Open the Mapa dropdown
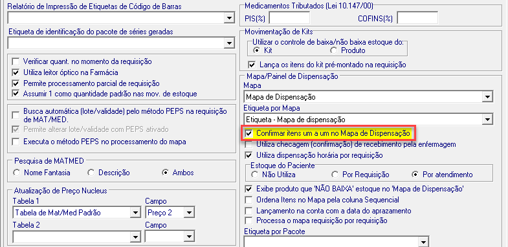This screenshot has width=508, height=247. click(x=487, y=96)
